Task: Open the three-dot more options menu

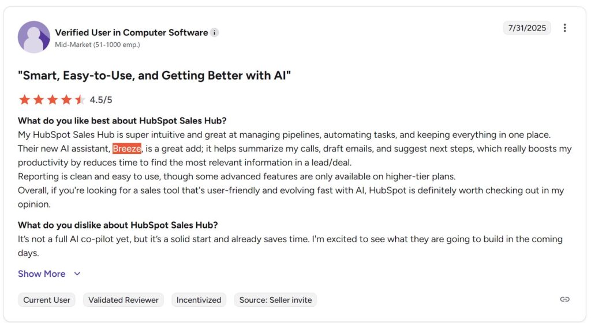Action: click(564, 28)
